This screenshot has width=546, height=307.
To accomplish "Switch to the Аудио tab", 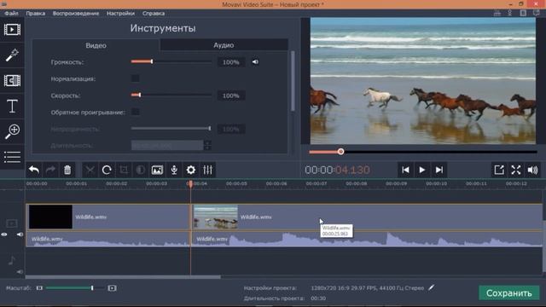I will click(224, 45).
